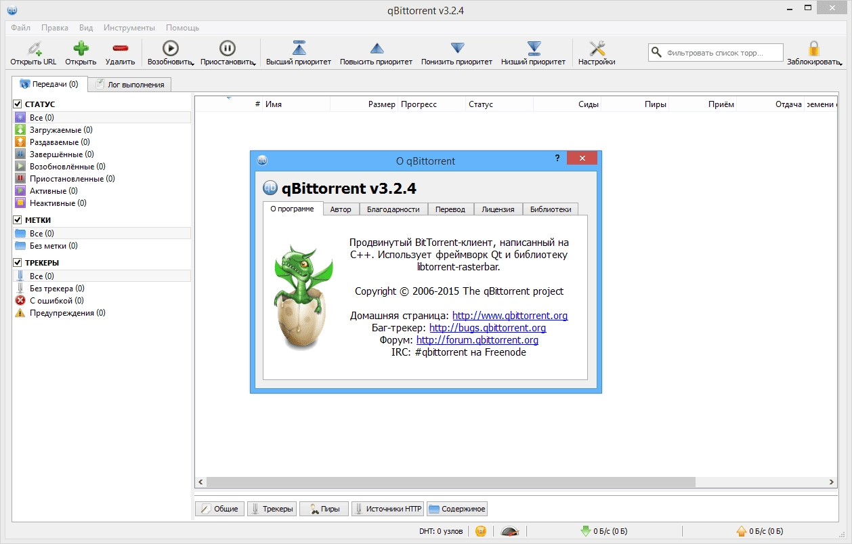Uncheck the МЕТКИ checkbox
852x544 pixels.
click(18, 220)
